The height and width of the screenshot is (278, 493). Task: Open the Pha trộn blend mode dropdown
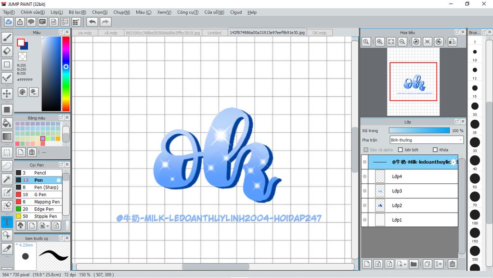click(x=427, y=140)
